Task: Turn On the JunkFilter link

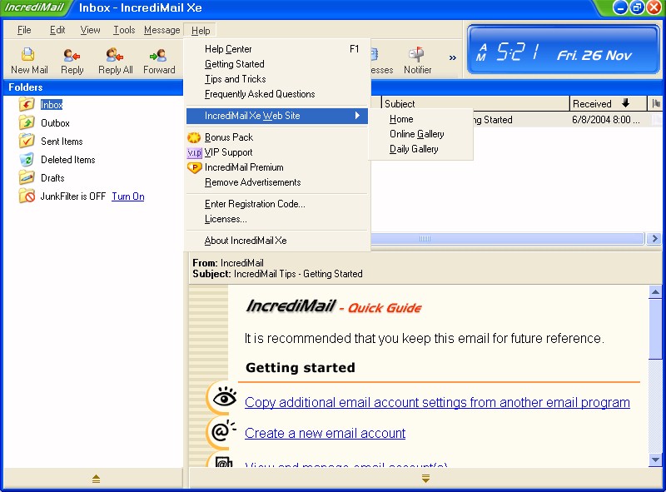Action: pyautogui.click(x=127, y=196)
